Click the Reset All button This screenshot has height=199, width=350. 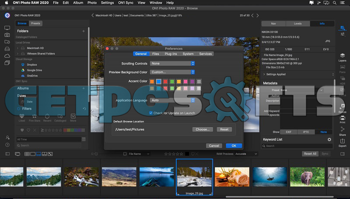310,154
